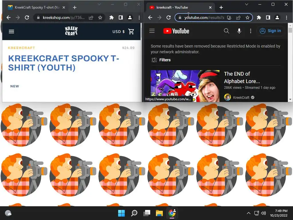The width and height of the screenshot is (293, 220).
Task: Start voice search with microphone icon
Action: [x=239, y=31]
